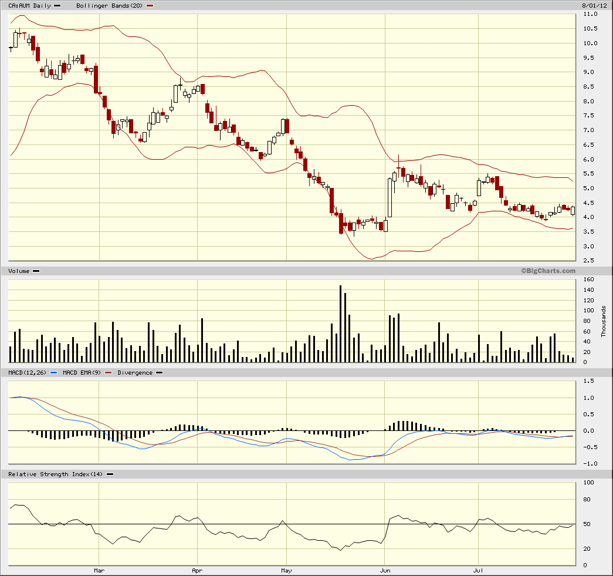The image size is (613, 576).
Task: Click the 11.0 price axis label
Action: point(590,14)
